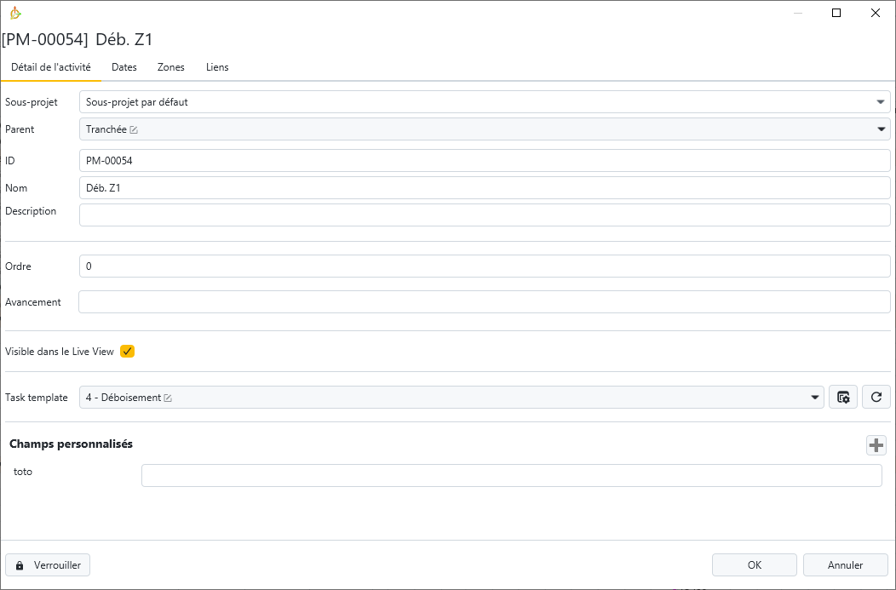Maximize the activity dialog window

(836, 13)
